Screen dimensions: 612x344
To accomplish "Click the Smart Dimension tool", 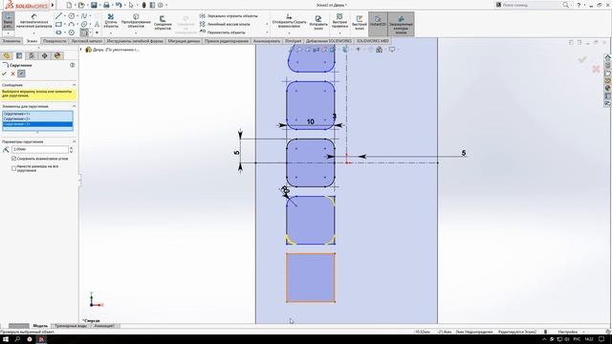I will click(x=34, y=21).
